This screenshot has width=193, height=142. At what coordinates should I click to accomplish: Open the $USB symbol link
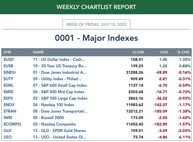click(8, 66)
